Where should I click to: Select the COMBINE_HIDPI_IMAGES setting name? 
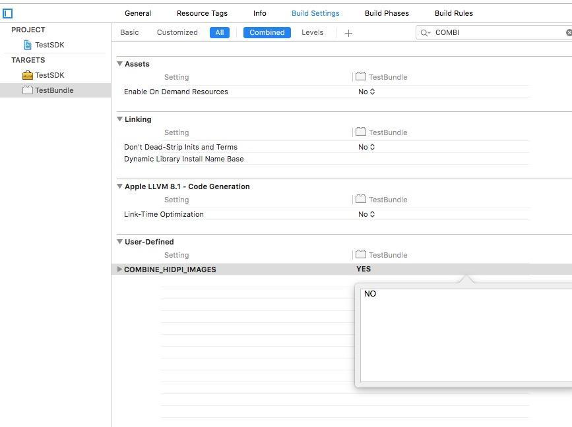pos(170,270)
